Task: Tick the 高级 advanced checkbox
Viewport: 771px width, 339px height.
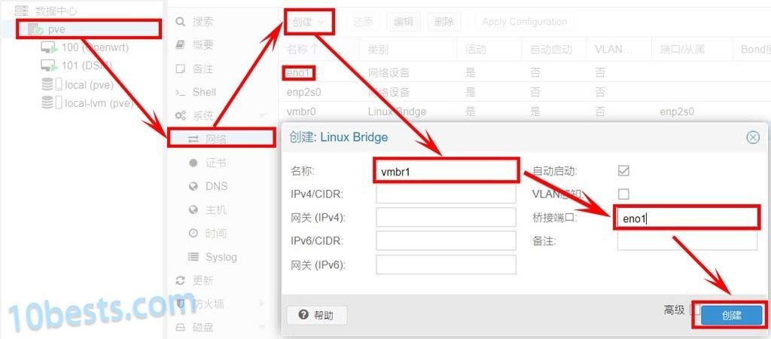Action: point(694,310)
